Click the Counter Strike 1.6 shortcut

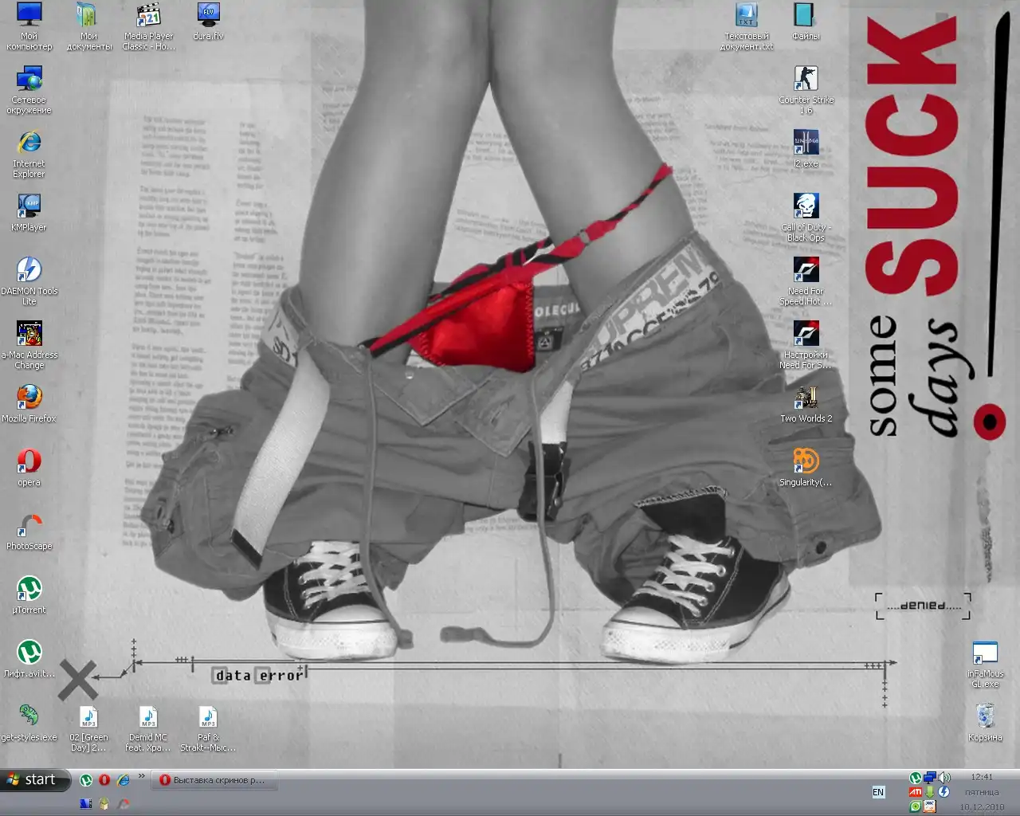[806, 80]
